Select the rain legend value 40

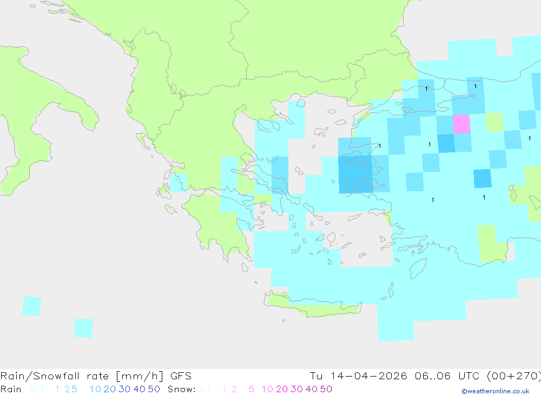[x=140, y=389]
